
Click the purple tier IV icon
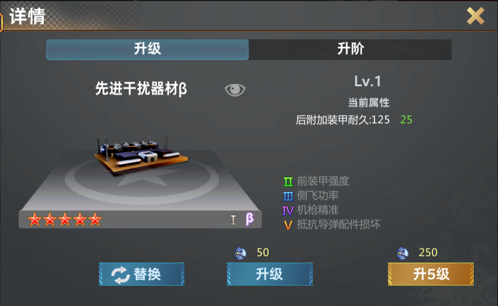point(288,211)
